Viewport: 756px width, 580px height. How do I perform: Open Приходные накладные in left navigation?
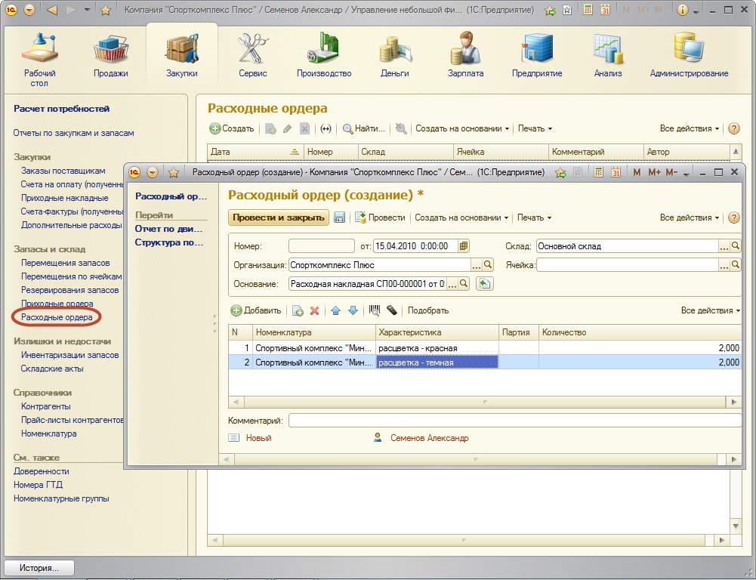click(64, 198)
